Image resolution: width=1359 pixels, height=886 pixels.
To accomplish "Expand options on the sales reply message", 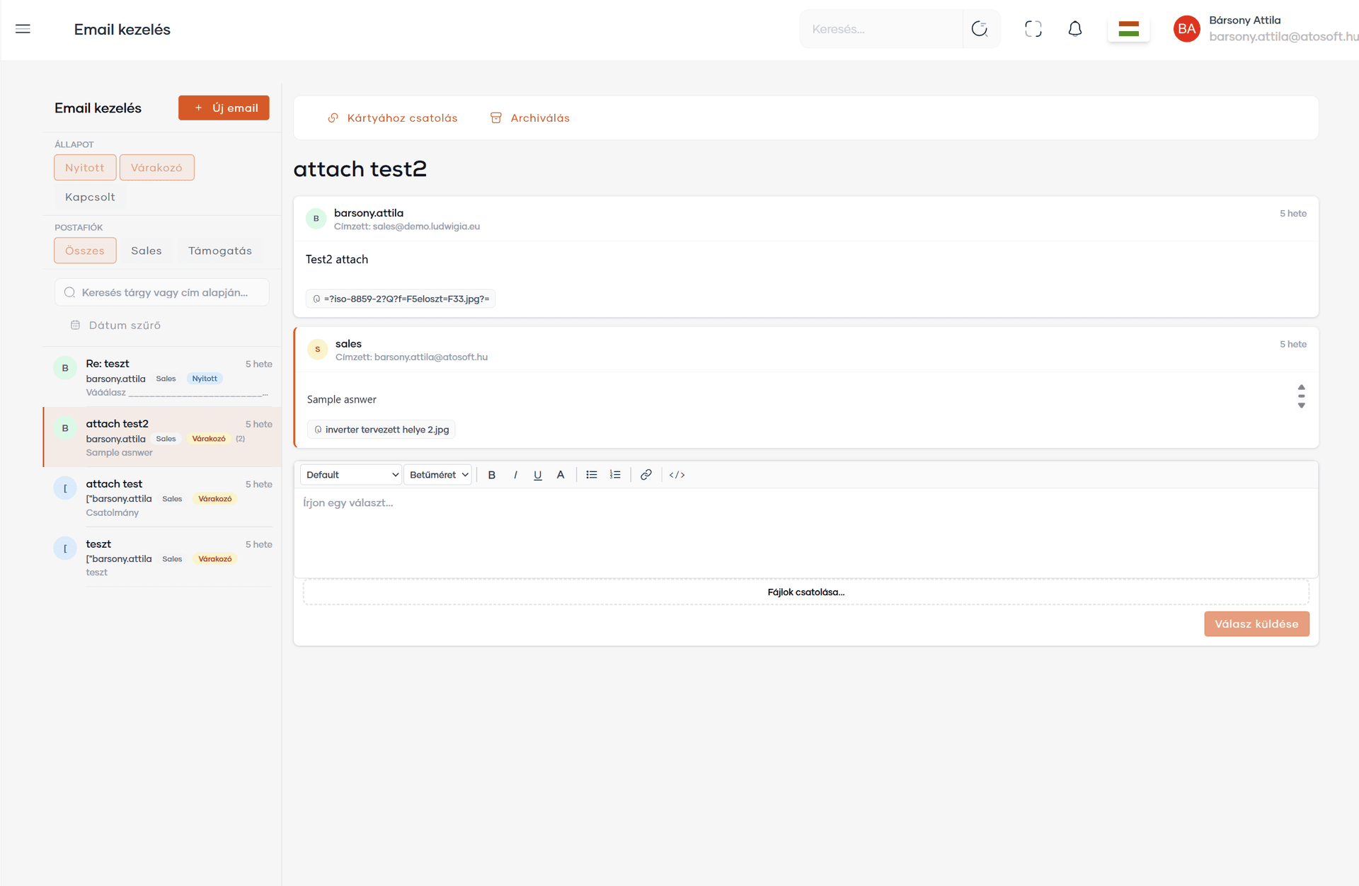I will pyautogui.click(x=1301, y=396).
